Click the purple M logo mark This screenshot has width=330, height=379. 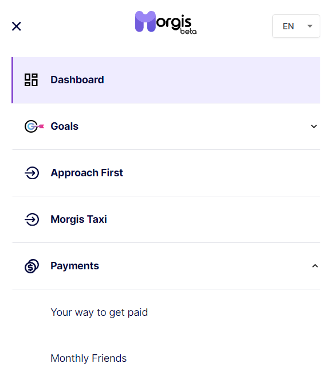click(145, 21)
